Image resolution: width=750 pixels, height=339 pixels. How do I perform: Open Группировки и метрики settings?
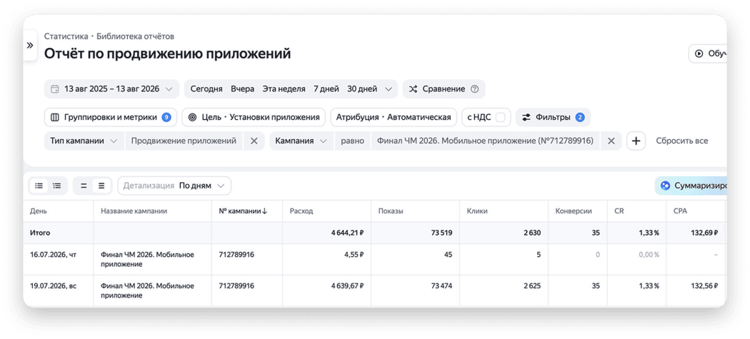tap(111, 117)
